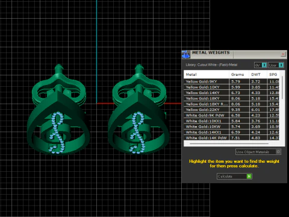Select the White Gold:10KX1 row

click(x=232, y=121)
